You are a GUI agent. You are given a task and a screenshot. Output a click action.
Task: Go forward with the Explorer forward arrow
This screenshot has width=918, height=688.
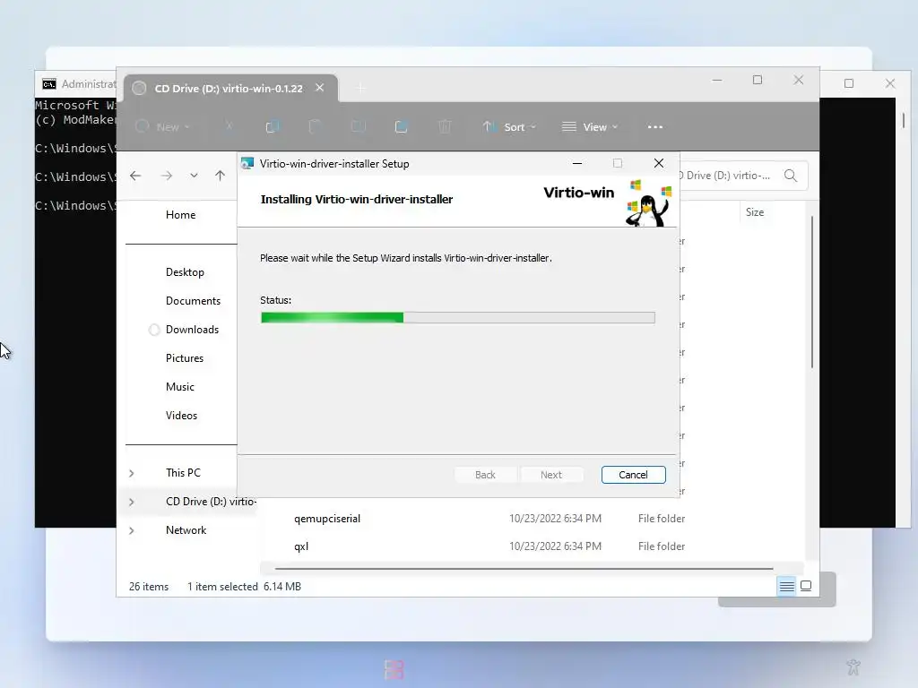(x=166, y=176)
